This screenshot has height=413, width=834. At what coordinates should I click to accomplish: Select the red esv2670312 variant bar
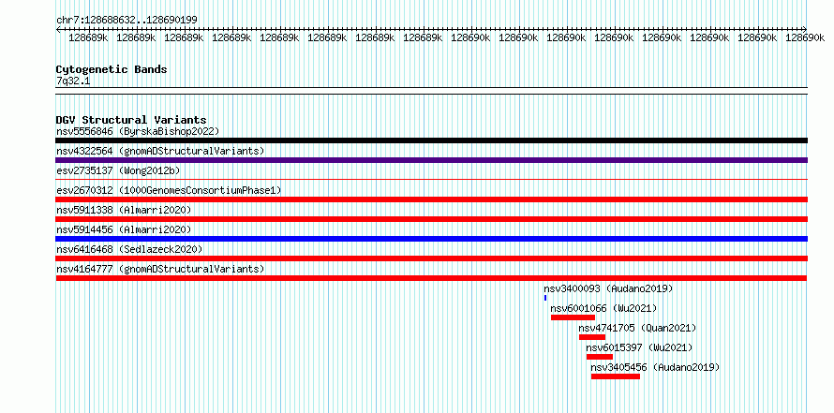431,199
